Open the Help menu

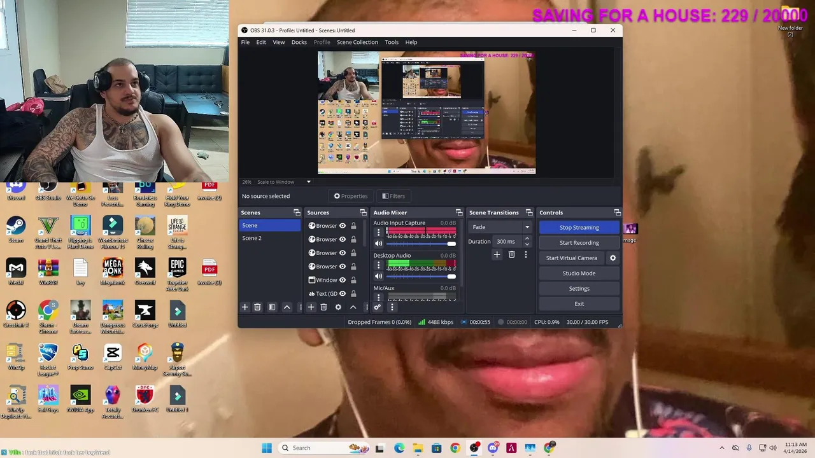[x=411, y=42]
